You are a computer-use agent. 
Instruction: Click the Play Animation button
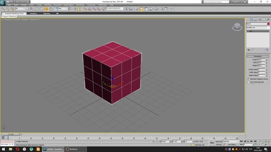tap(248, 141)
